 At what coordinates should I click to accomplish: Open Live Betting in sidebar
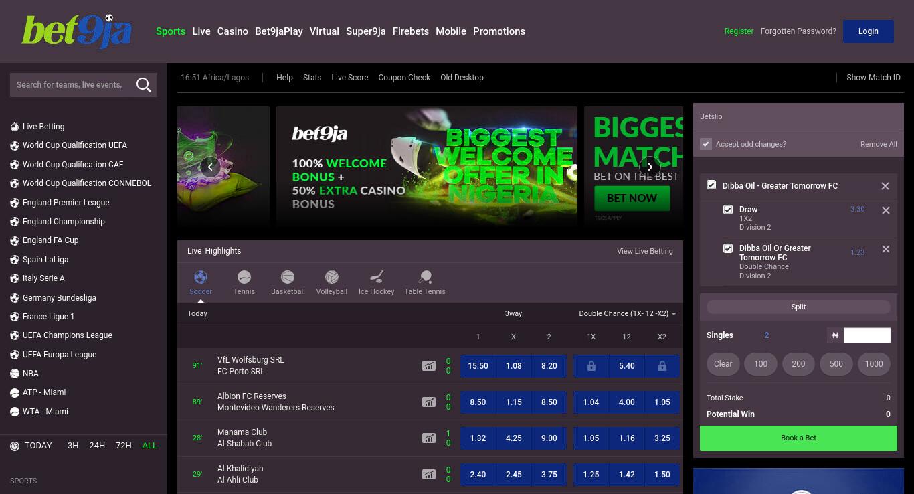coord(43,127)
